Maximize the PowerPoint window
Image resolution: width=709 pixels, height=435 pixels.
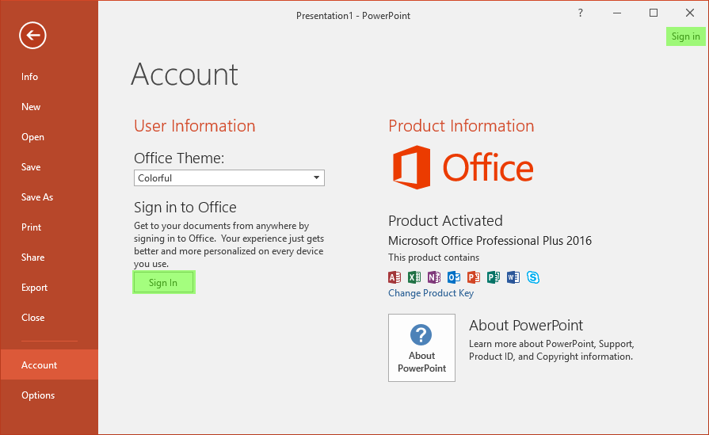click(x=654, y=13)
